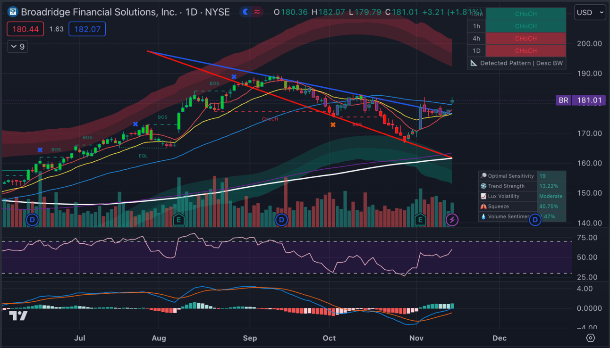This screenshot has height=348, width=610.
Task: Click the EQL label on the chart
Action: click(143, 156)
